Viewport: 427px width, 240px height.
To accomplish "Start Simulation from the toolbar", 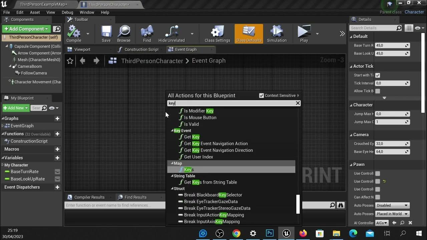I will [x=277, y=34].
